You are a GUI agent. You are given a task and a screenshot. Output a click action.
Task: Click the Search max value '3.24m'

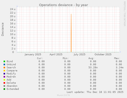tap(120, 68)
